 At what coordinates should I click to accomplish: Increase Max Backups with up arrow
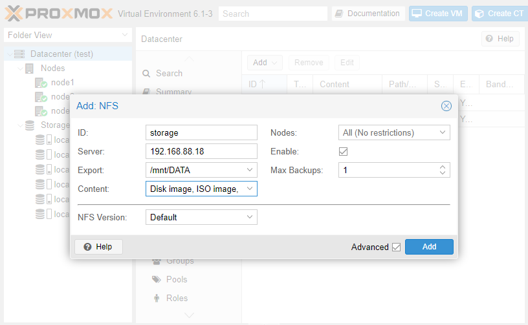(443, 167)
